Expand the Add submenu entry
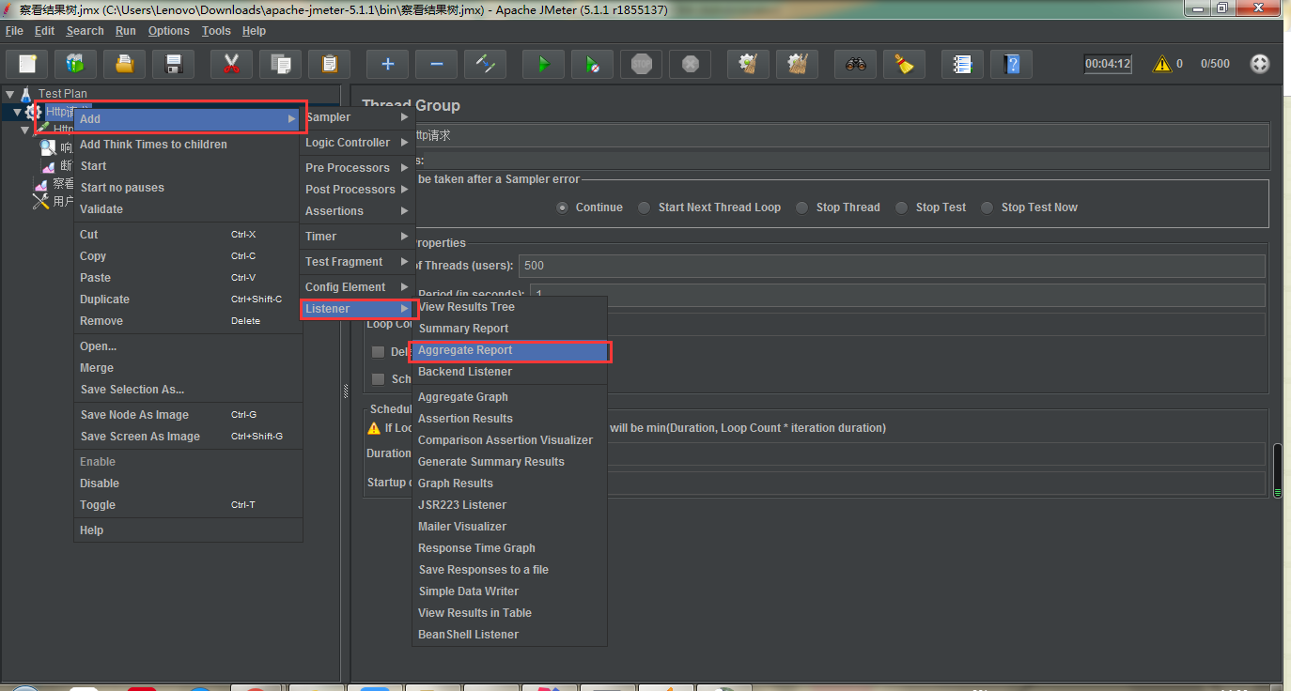Viewport: 1291px width, 691px height. coord(188,119)
